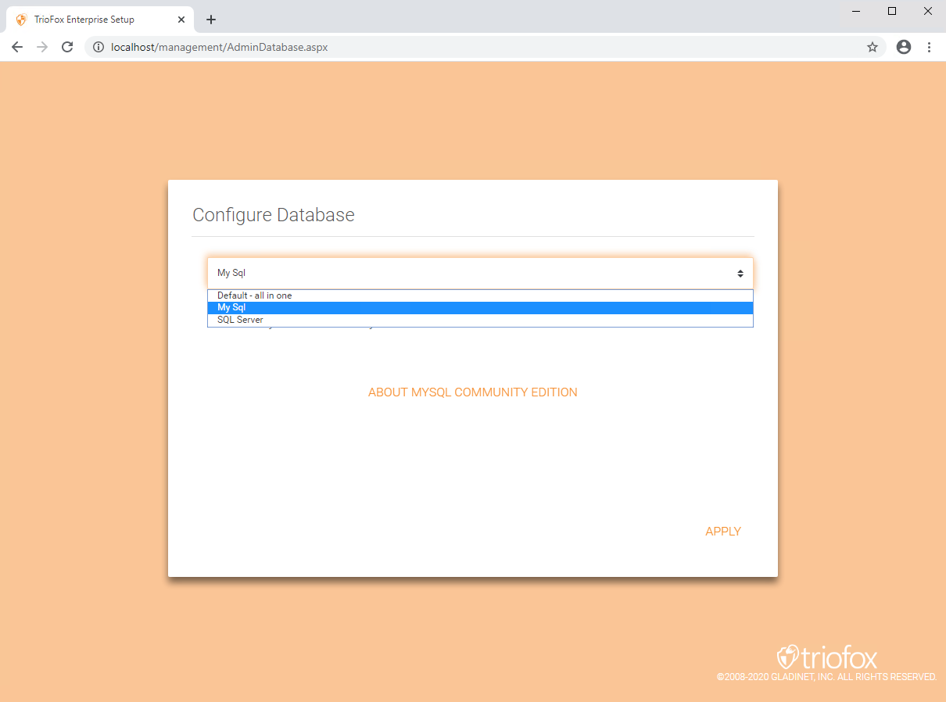Click the APPLY button

coord(723,532)
